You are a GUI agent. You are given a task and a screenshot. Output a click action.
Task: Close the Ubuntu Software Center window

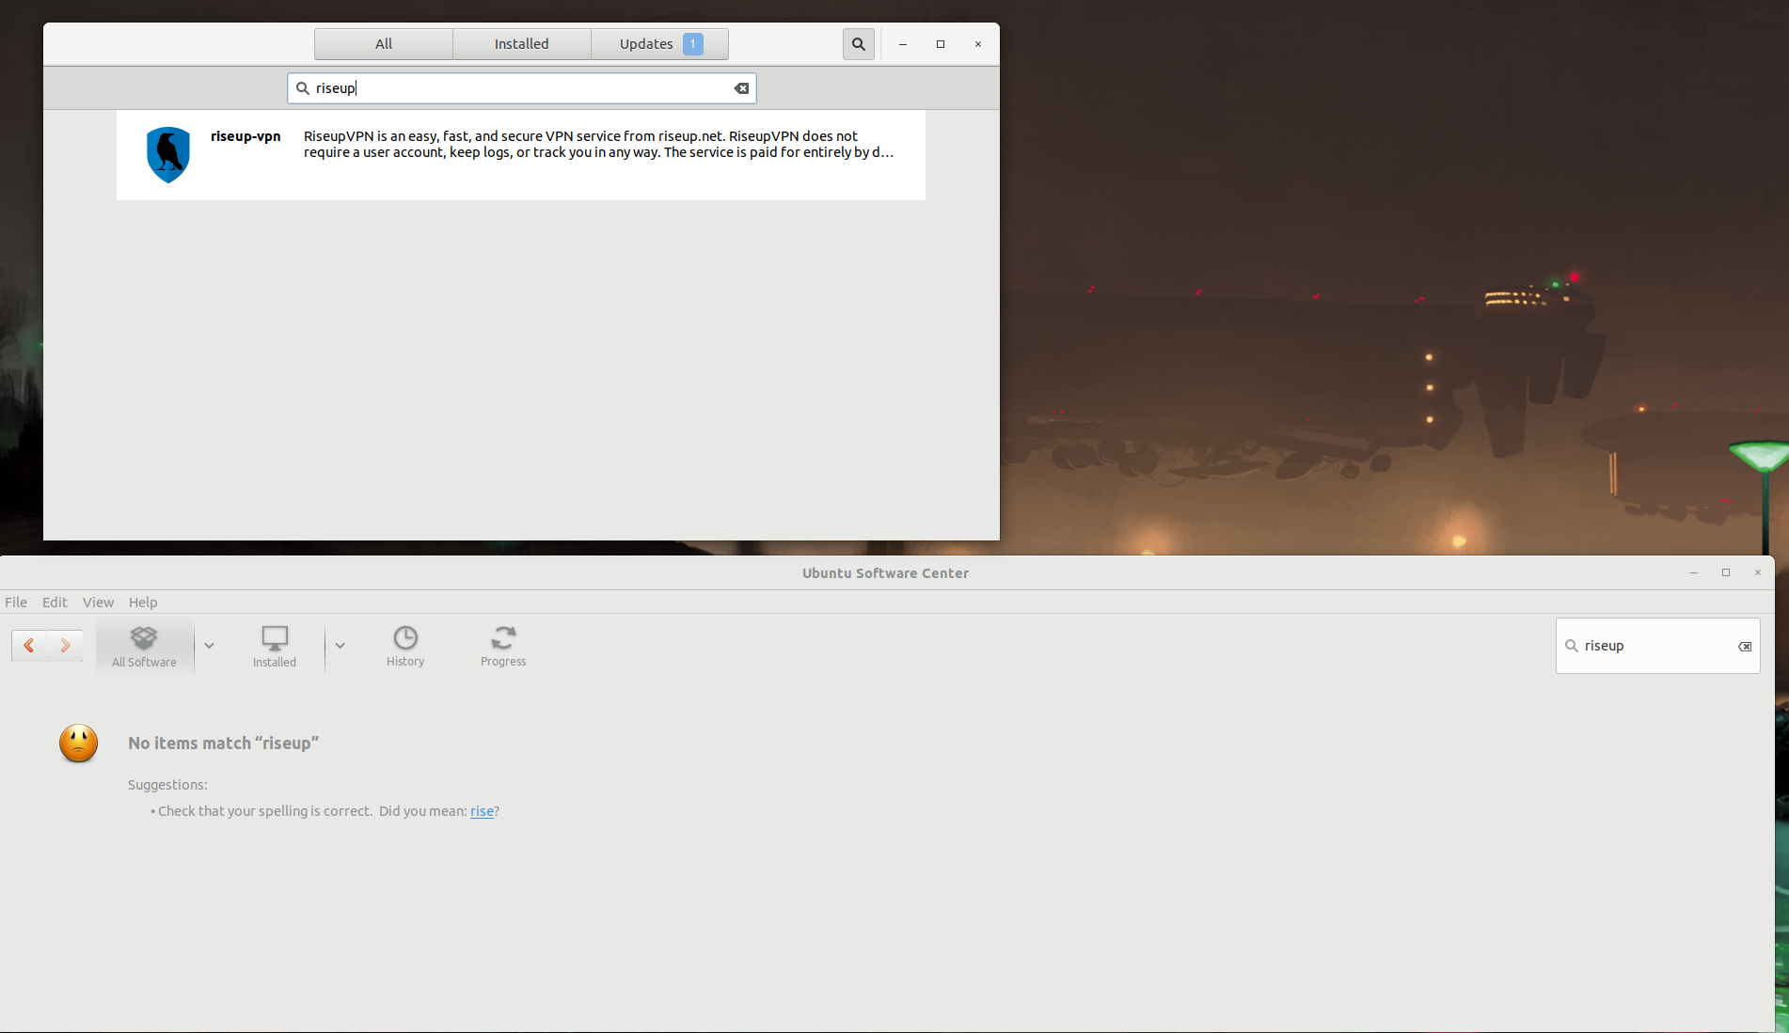[1758, 572]
